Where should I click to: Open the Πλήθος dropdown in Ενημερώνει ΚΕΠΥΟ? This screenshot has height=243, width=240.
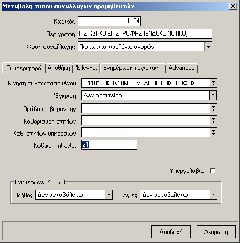[108, 195]
